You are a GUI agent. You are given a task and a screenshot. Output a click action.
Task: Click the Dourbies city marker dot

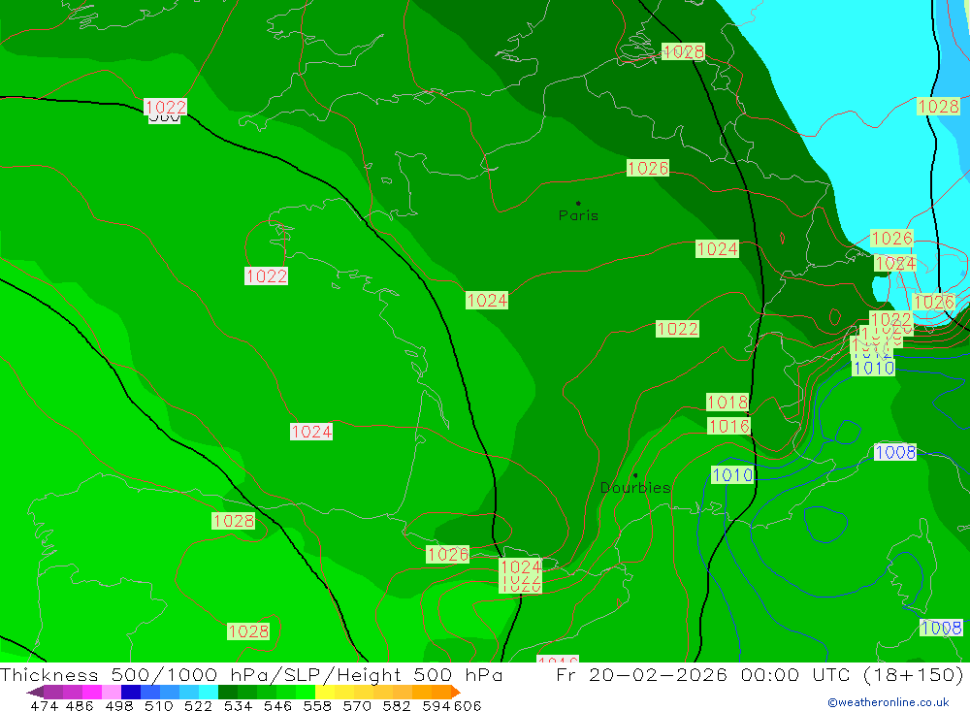(634, 475)
